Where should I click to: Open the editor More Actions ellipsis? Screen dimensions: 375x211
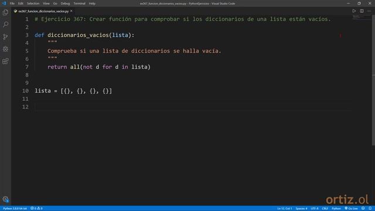(x=369, y=11)
